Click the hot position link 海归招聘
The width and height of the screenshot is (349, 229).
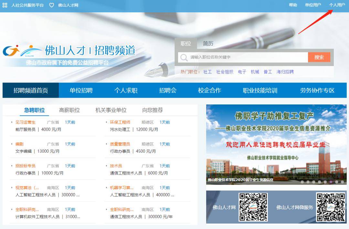[x=285, y=72]
